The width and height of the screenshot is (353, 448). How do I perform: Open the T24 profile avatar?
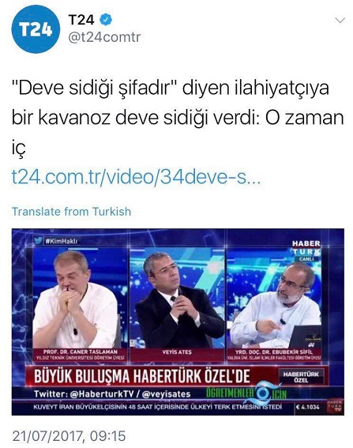point(36,29)
